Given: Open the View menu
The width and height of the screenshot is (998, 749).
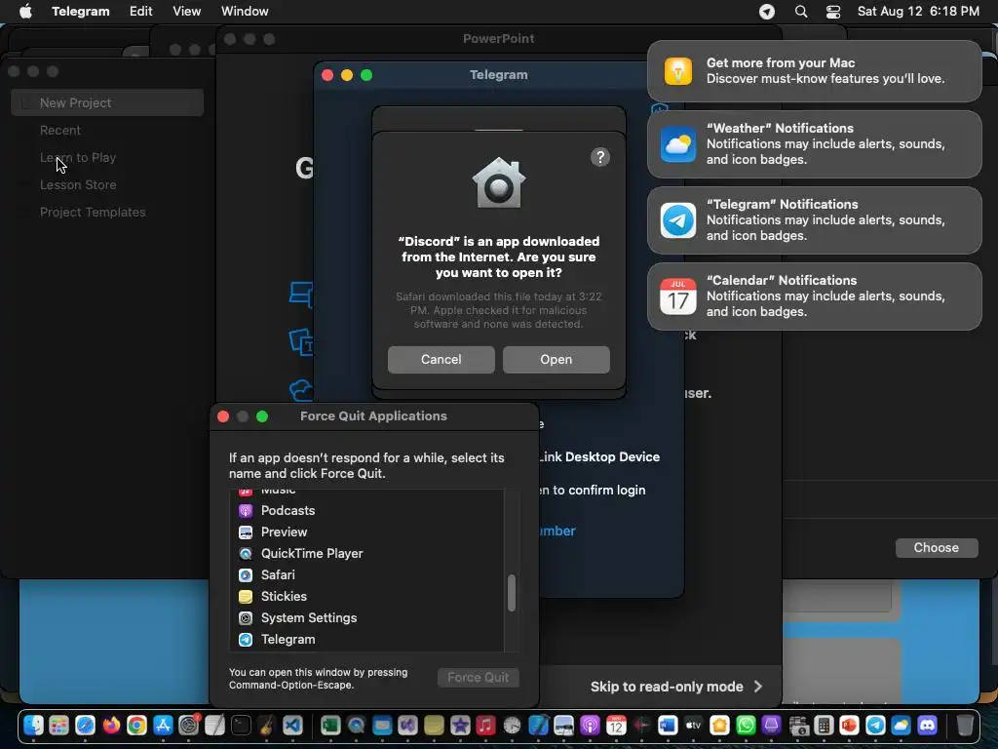Looking at the screenshot, I should pyautogui.click(x=186, y=11).
